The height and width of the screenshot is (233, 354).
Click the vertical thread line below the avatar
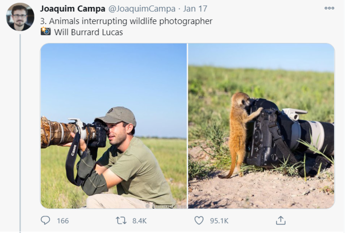(x=20, y=124)
